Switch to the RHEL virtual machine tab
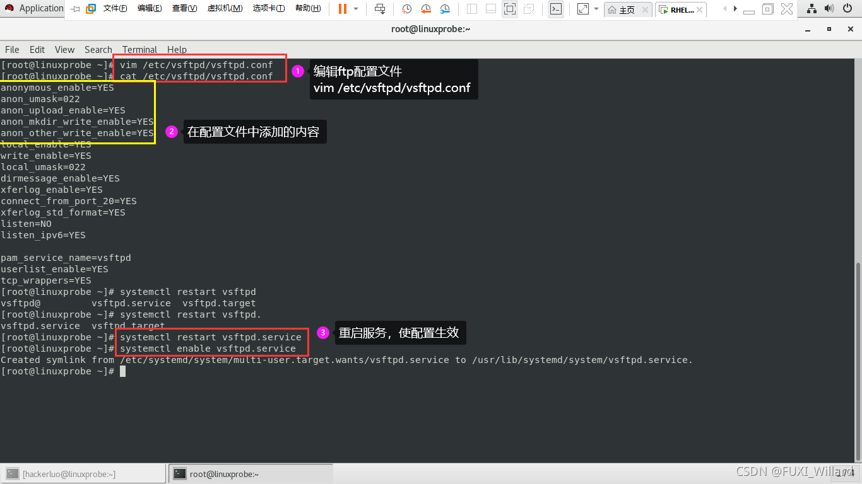 click(x=681, y=9)
